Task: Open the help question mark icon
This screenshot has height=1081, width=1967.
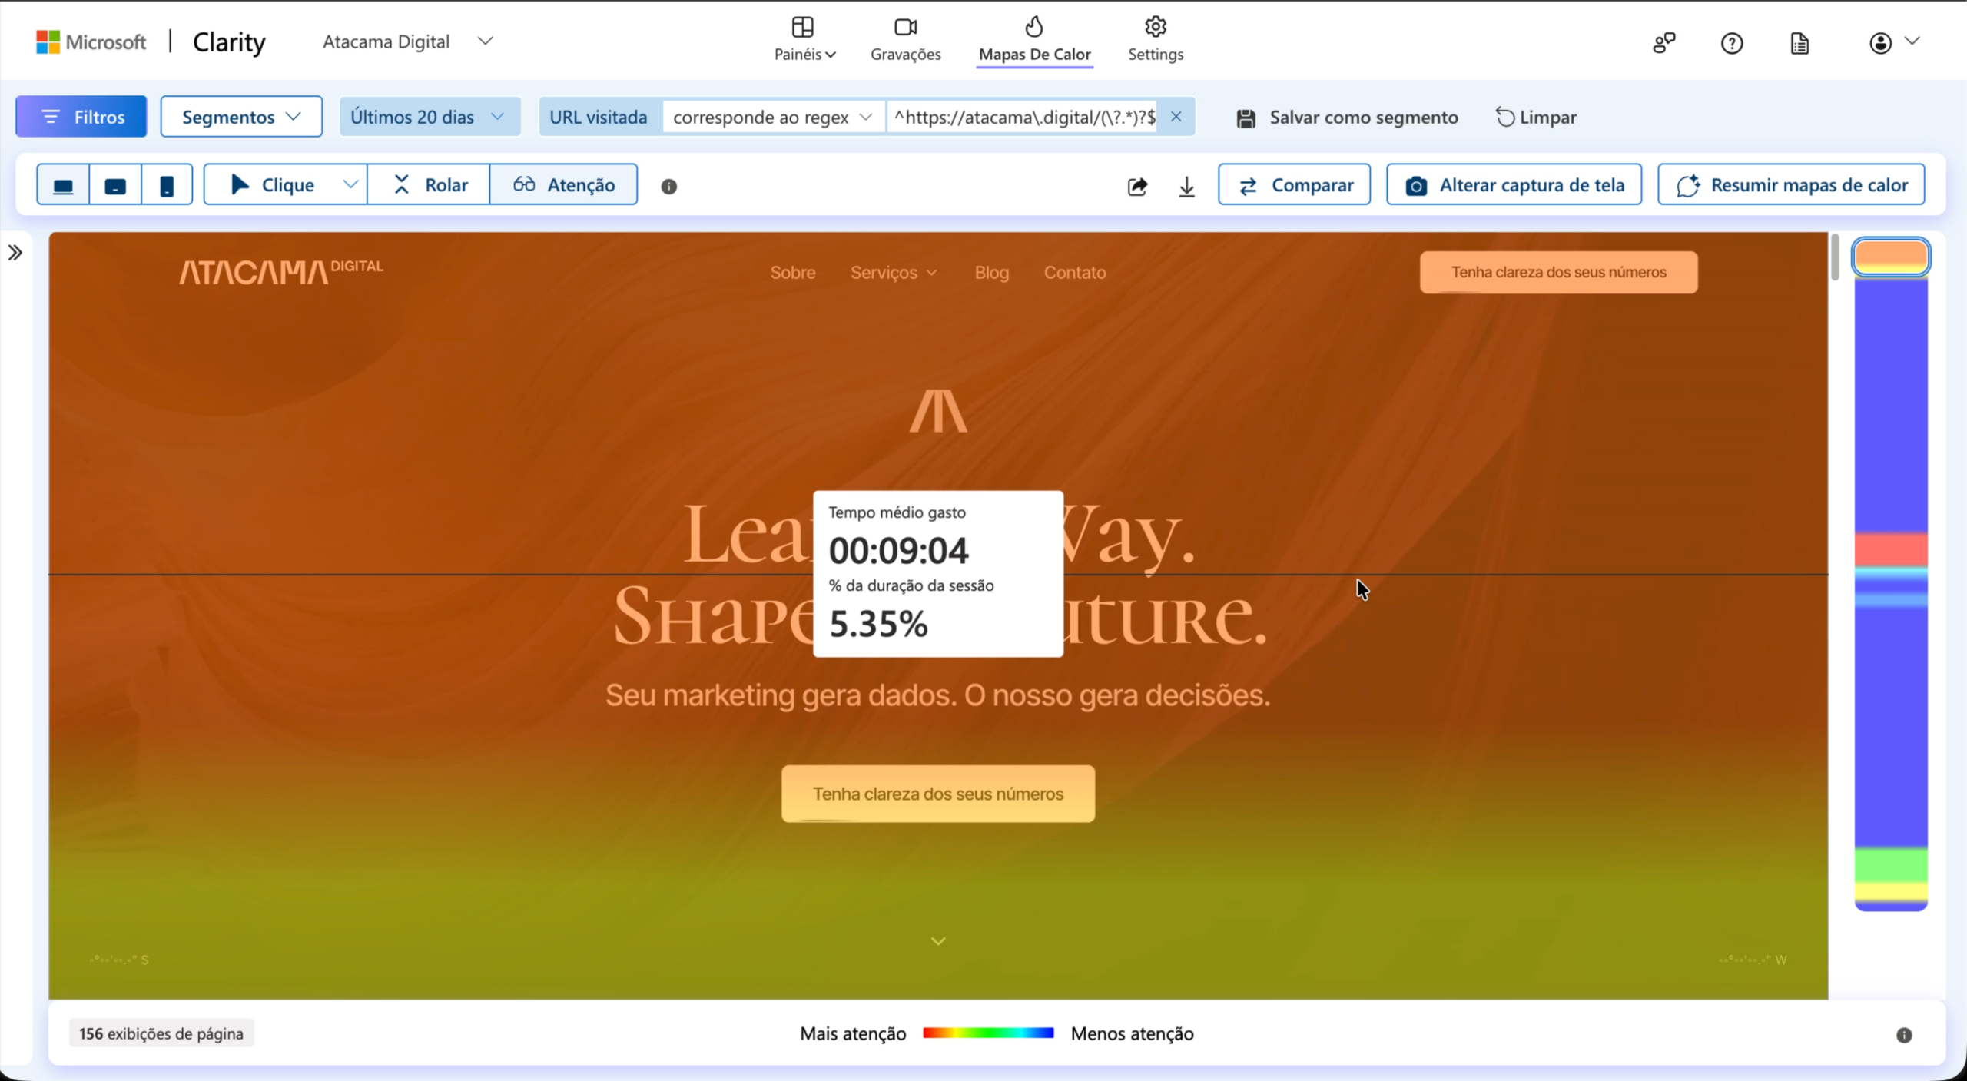Action: pyautogui.click(x=1732, y=43)
